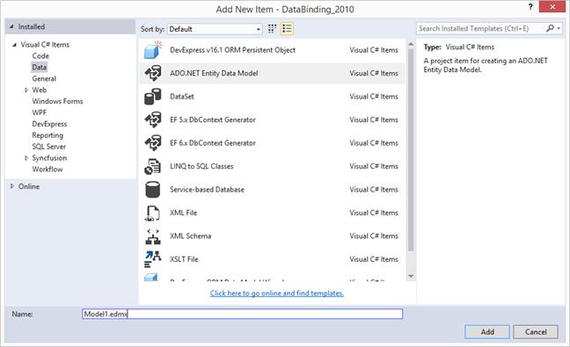Select the Web category label
This screenshot has width=570, height=347.
click(x=40, y=90)
